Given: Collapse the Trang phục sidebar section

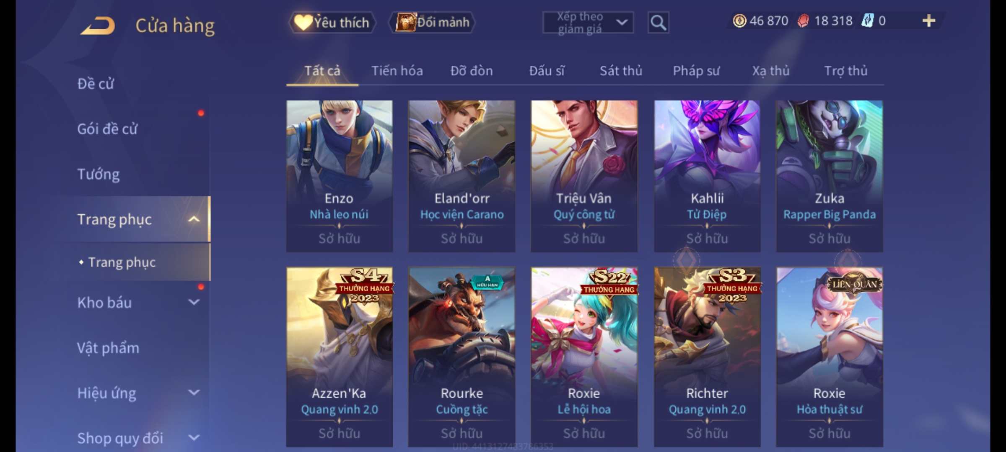Looking at the screenshot, I should [194, 219].
